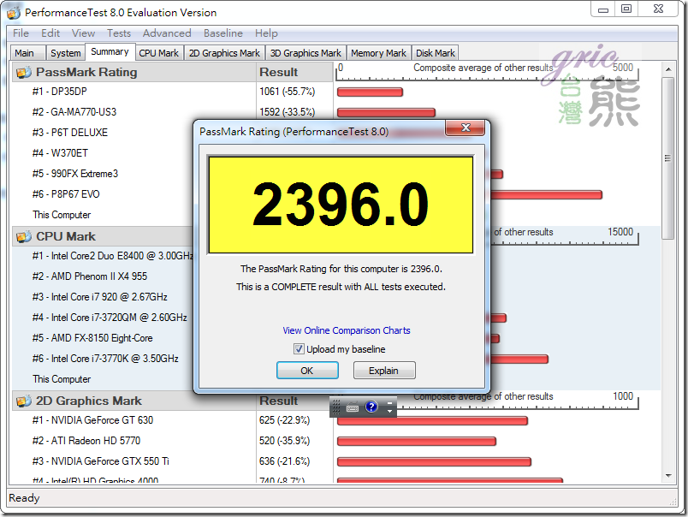
Task: Click the red bar for GeForce GTX 550 Ti
Action: click(434, 461)
